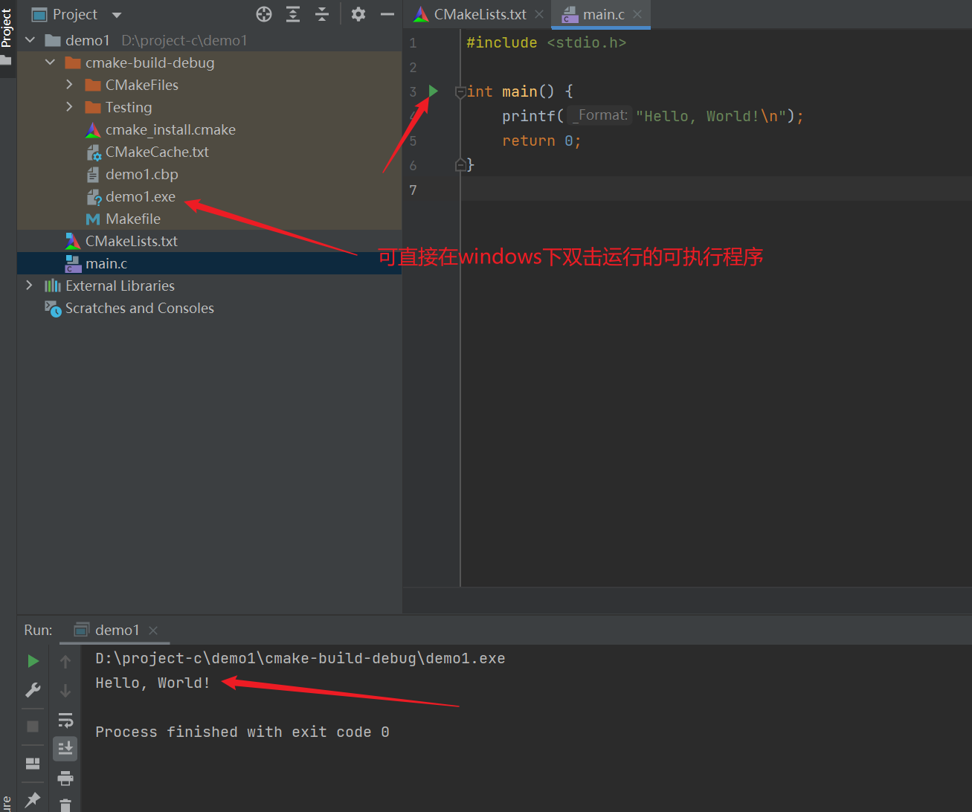Click the wrench settings icon in Run panel
The width and height of the screenshot is (972, 812).
(33, 690)
